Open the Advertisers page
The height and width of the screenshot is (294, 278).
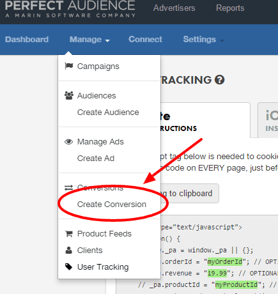(174, 8)
